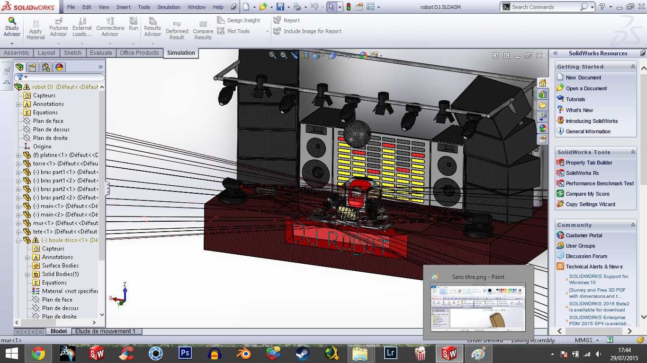Open the Discussion Forum link

coord(586,256)
